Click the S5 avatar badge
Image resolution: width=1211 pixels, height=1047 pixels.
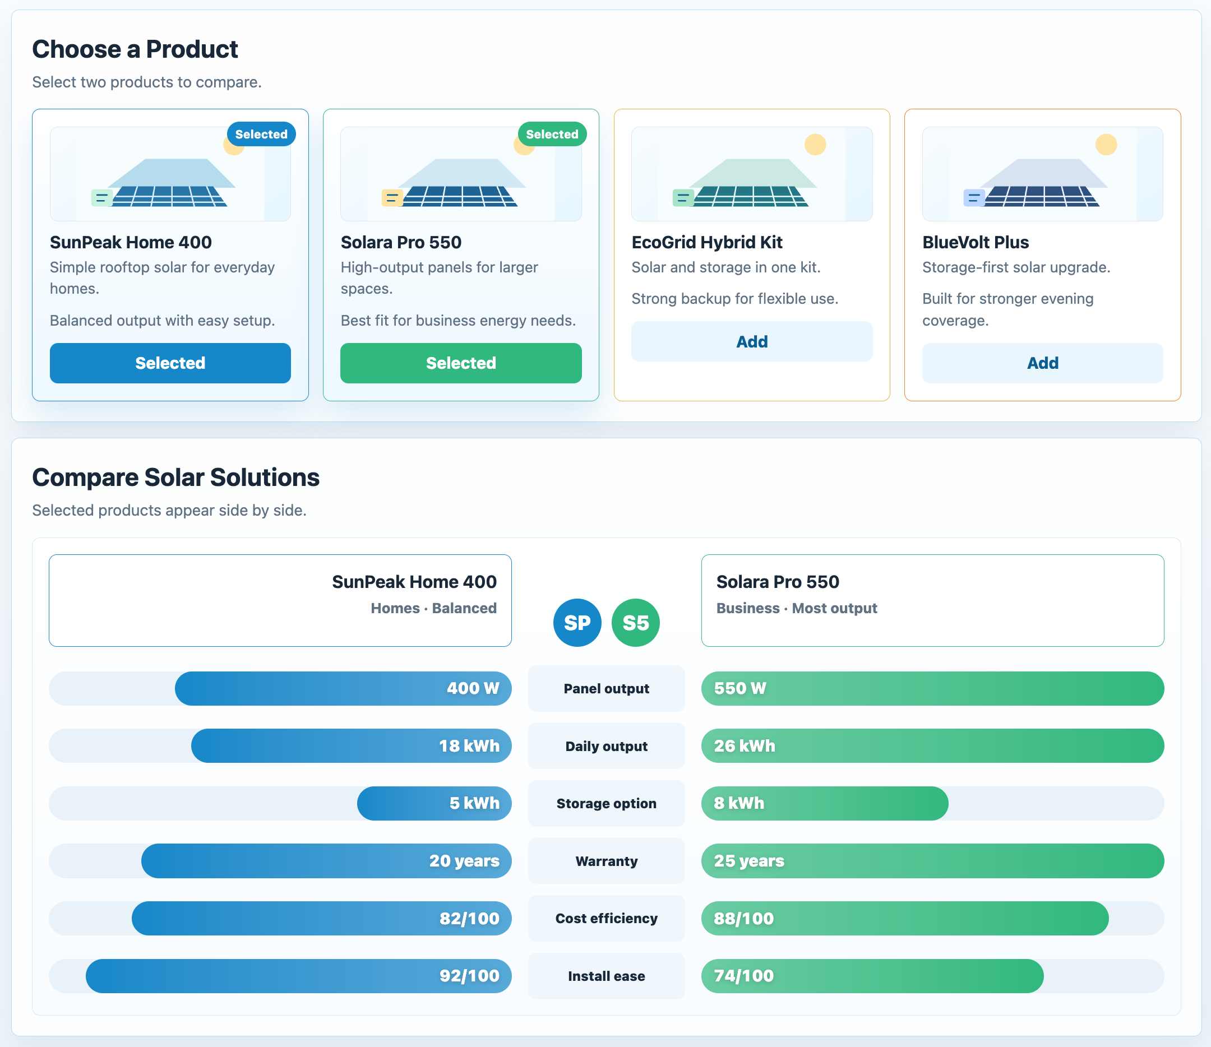635,622
